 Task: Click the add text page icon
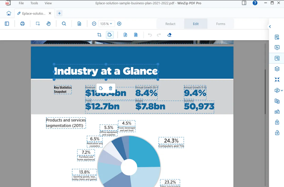tap(125, 35)
